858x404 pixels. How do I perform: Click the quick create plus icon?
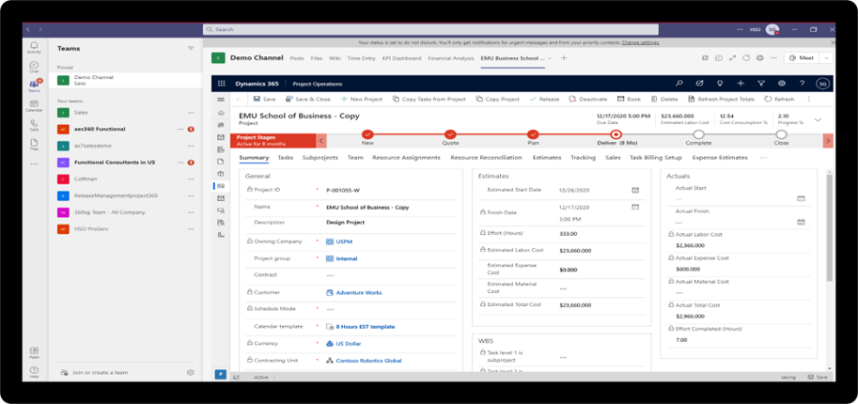(741, 84)
